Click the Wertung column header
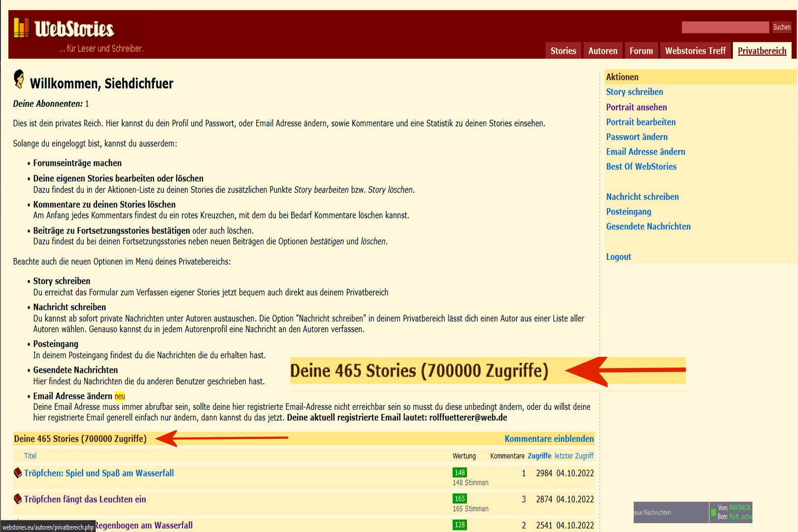Image resolution: width=798 pixels, height=532 pixels. point(464,456)
